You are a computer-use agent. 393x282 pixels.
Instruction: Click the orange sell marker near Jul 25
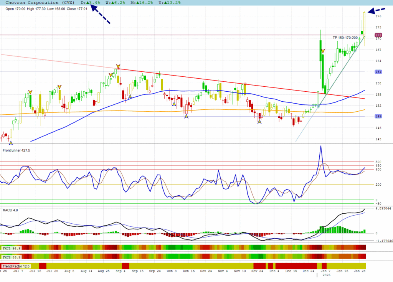pos(59,87)
